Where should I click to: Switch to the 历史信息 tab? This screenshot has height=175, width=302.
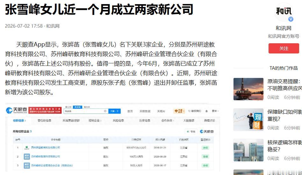click(145, 120)
